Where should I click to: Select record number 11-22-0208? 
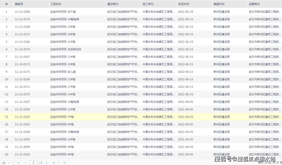[22, 12]
